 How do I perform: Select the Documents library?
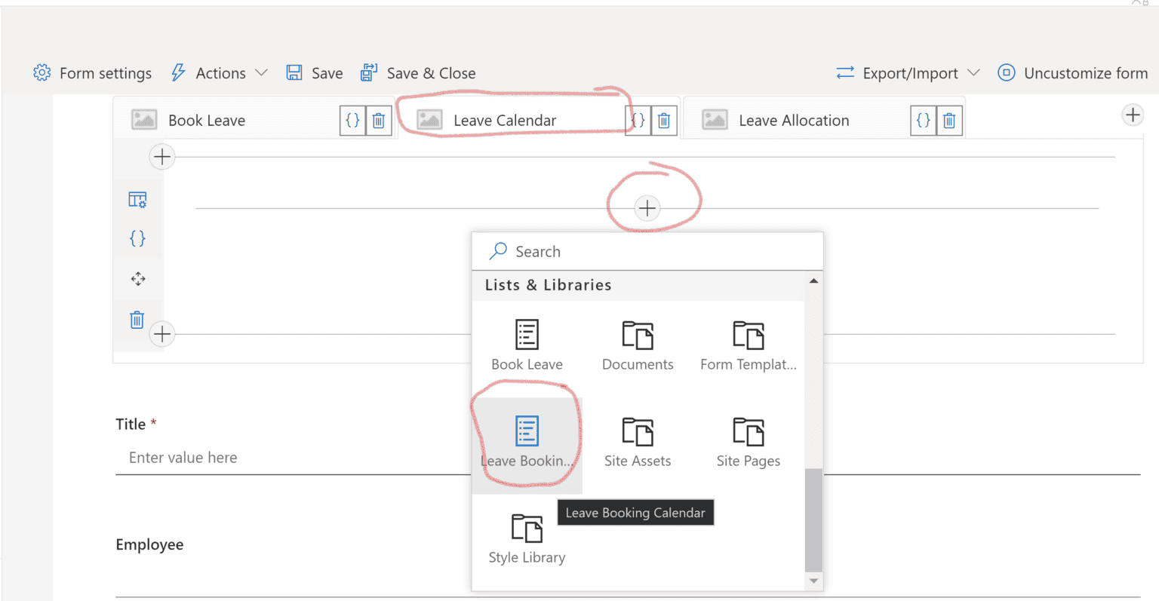coord(637,334)
